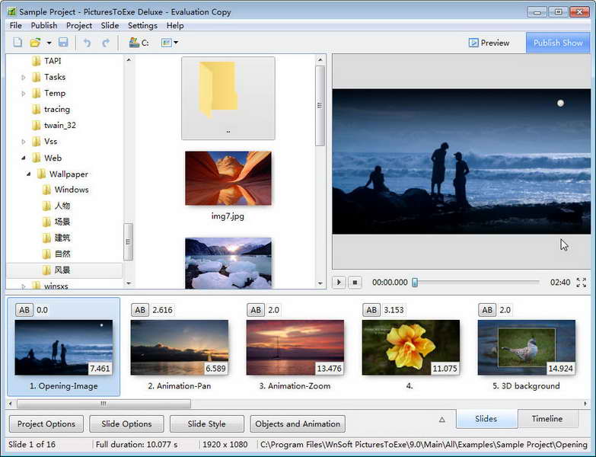Select the TAPI folder
This screenshot has width=596, height=457.
click(x=46, y=61)
